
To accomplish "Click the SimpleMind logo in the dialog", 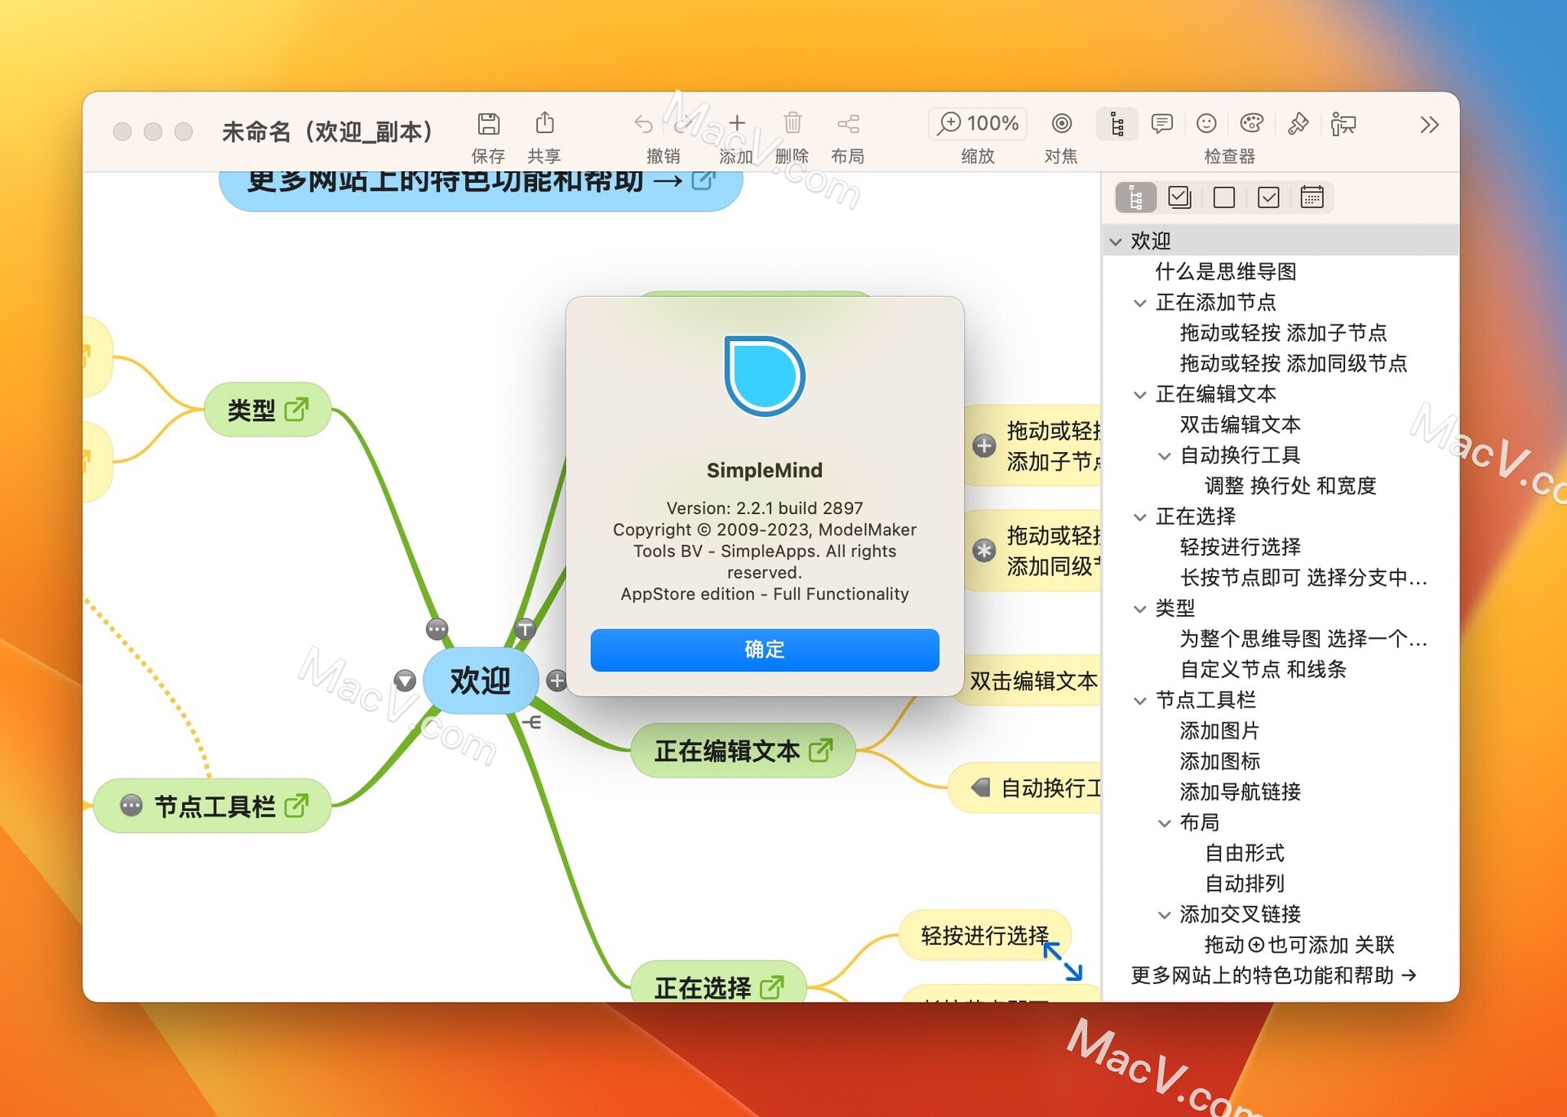I will tap(765, 375).
